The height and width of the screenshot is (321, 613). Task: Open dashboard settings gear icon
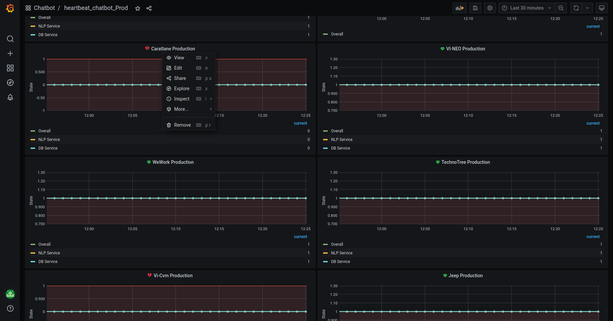(x=490, y=8)
